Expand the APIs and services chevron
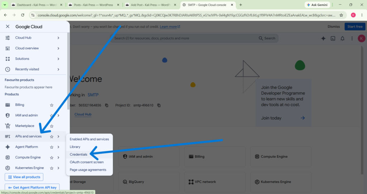Screen dimensions: 367x194 point(58,136)
